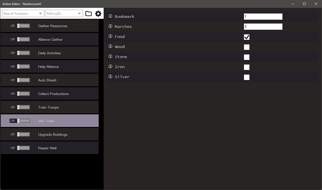322x190 pixels.
Task: Uncheck the Food resource checkbox
Action: click(247, 37)
